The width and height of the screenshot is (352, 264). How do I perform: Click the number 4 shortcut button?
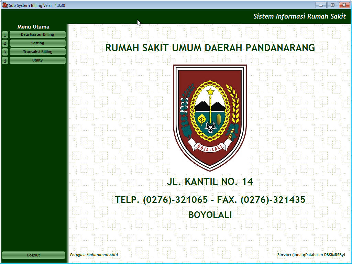pos(5,60)
